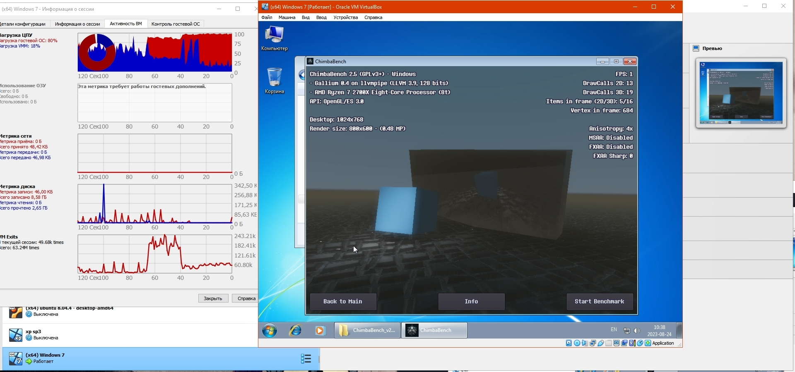795x372 pixels.
Task: Open Файл menu in VirtualBox window
Action: pyautogui.click(x=267, y=17)
